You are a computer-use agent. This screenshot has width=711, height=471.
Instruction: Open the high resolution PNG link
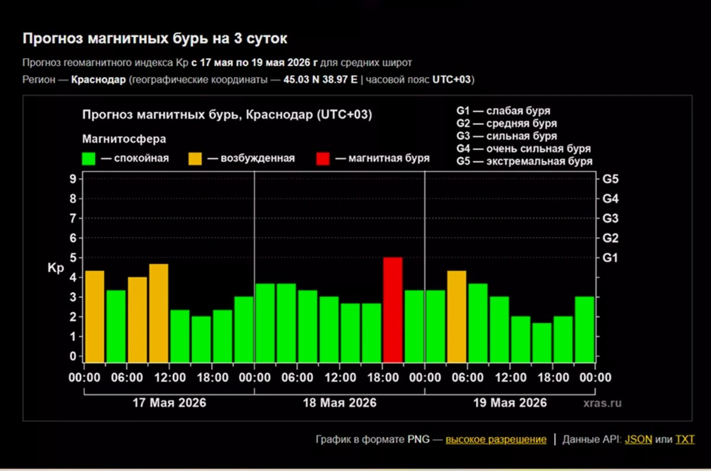click(496, 440)
